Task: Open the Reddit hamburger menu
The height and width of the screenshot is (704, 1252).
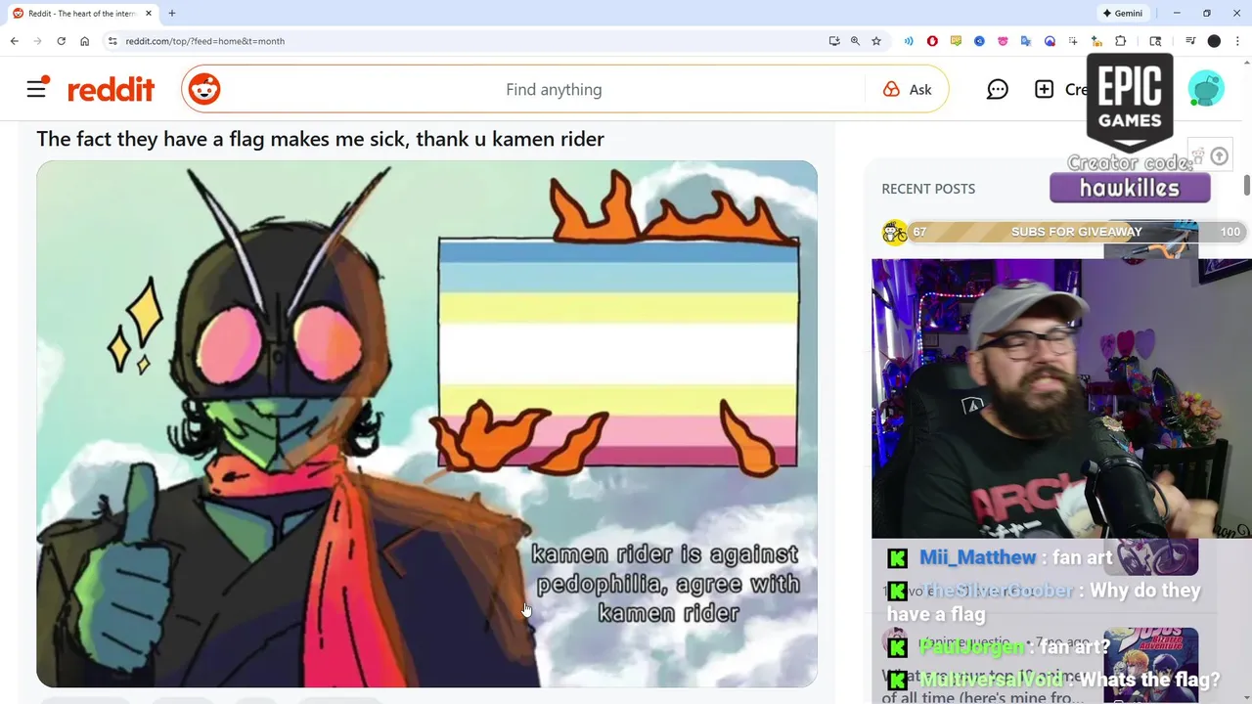Action: coord(37,89)
